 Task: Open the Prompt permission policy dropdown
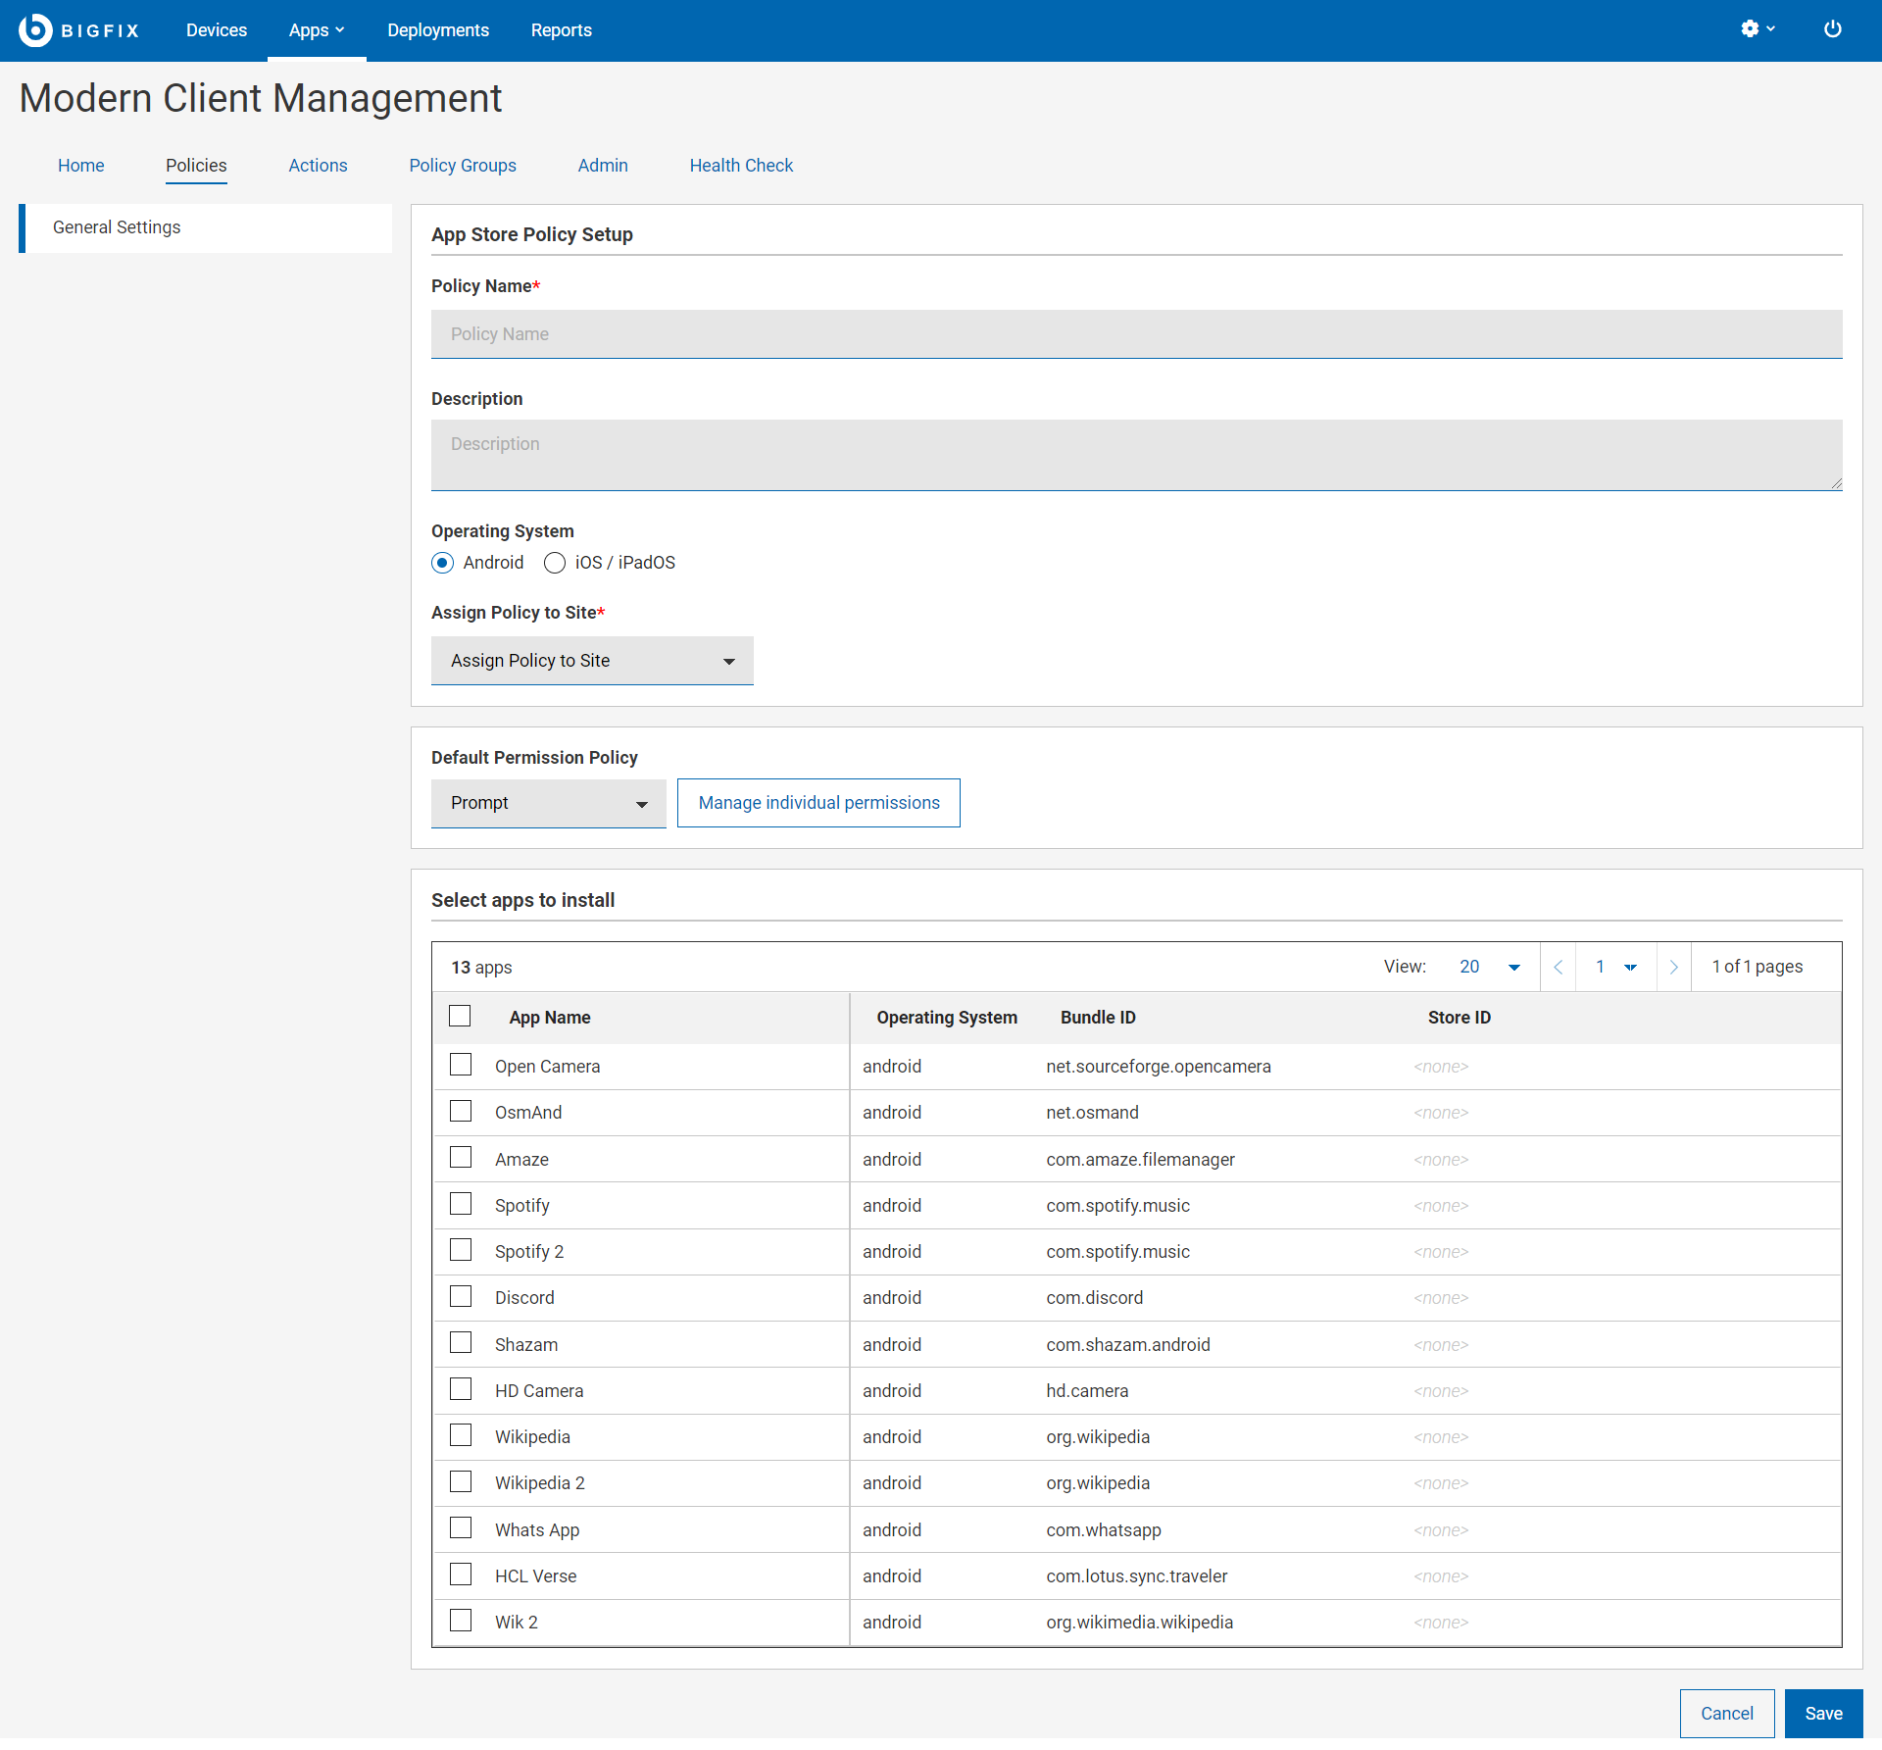548,803
